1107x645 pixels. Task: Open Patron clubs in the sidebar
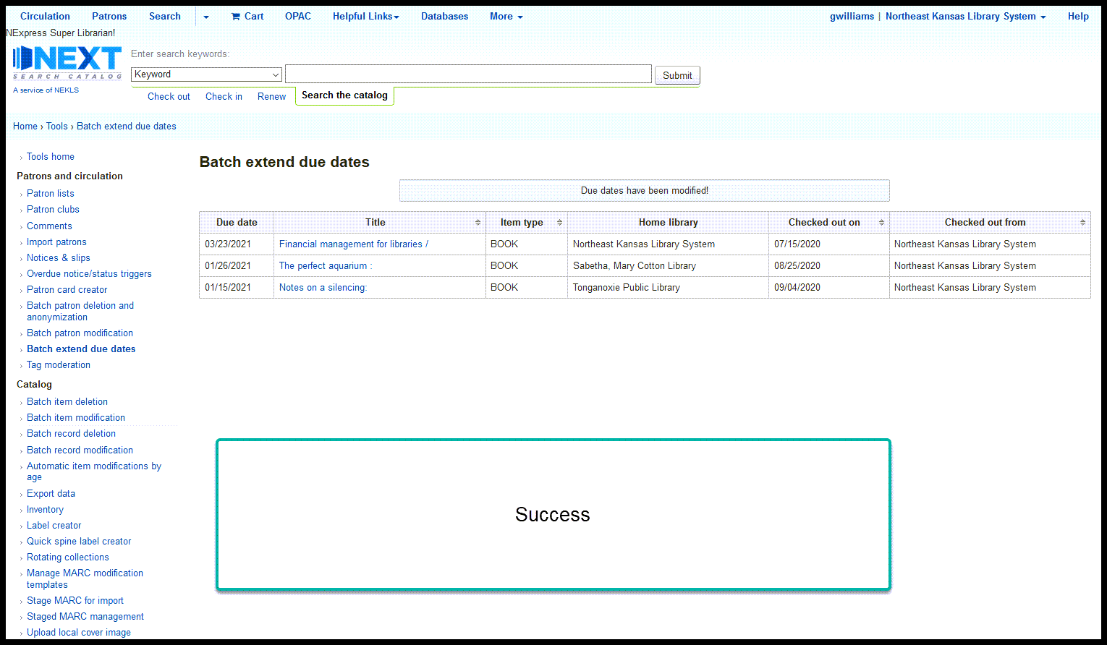click(53, 209)
